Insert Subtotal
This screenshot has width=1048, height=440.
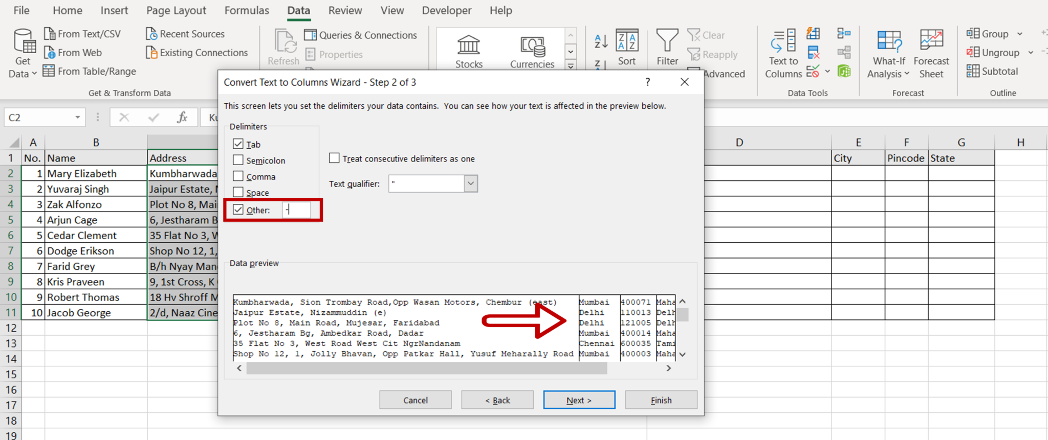(992, 71)
